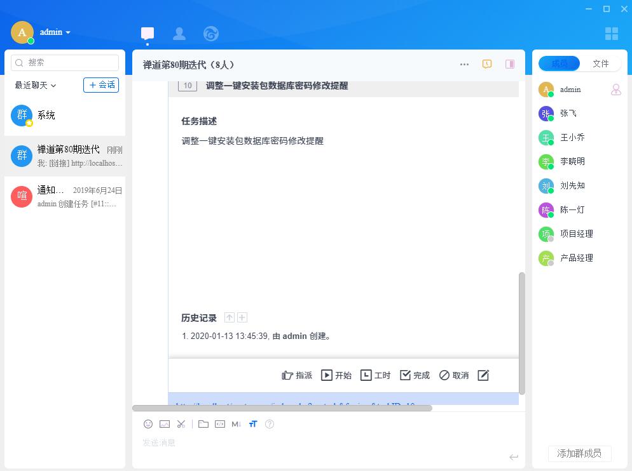Screen dimensions: 632x471
Task: Select member 张飞
Action: (x=580, y=114)
